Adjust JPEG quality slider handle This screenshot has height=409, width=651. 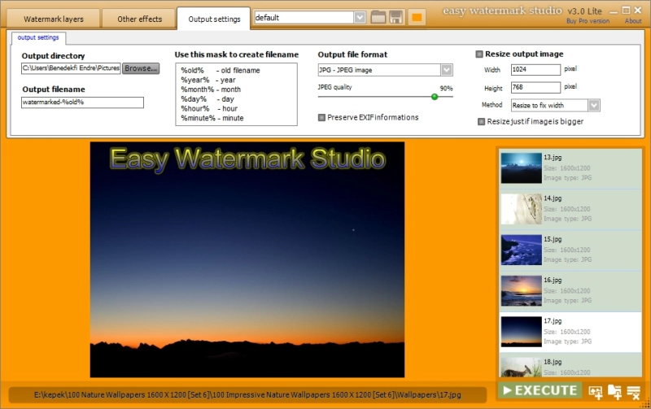pos(435,97)
